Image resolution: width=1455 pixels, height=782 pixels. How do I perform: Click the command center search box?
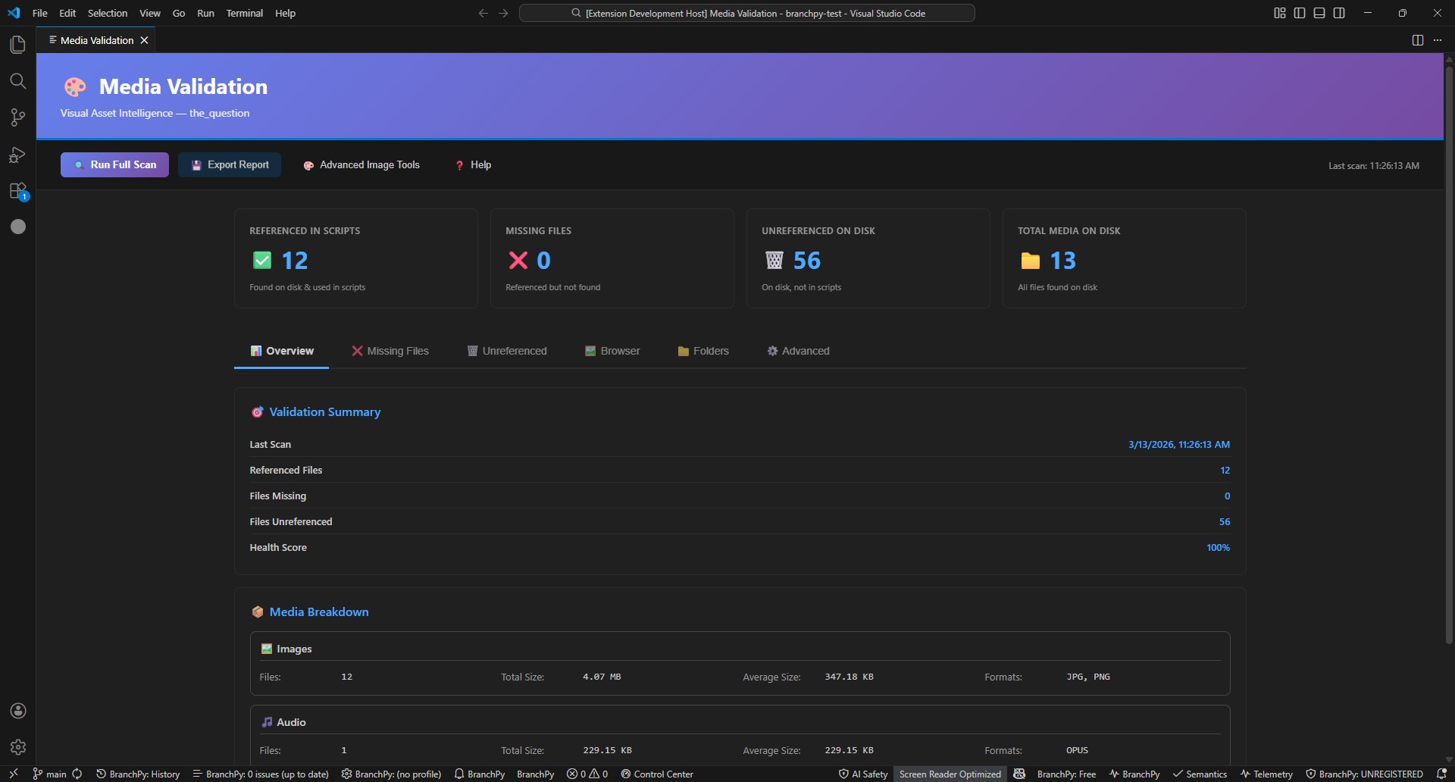coord(746,13)
